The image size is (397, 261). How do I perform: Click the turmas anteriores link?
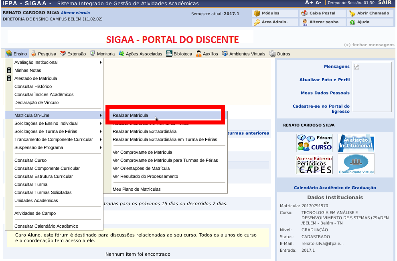[248, 133]
